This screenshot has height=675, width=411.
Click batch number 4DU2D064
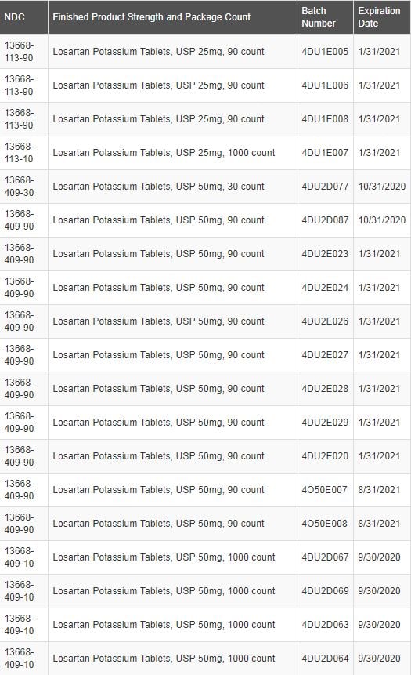[x=325, y=659]
